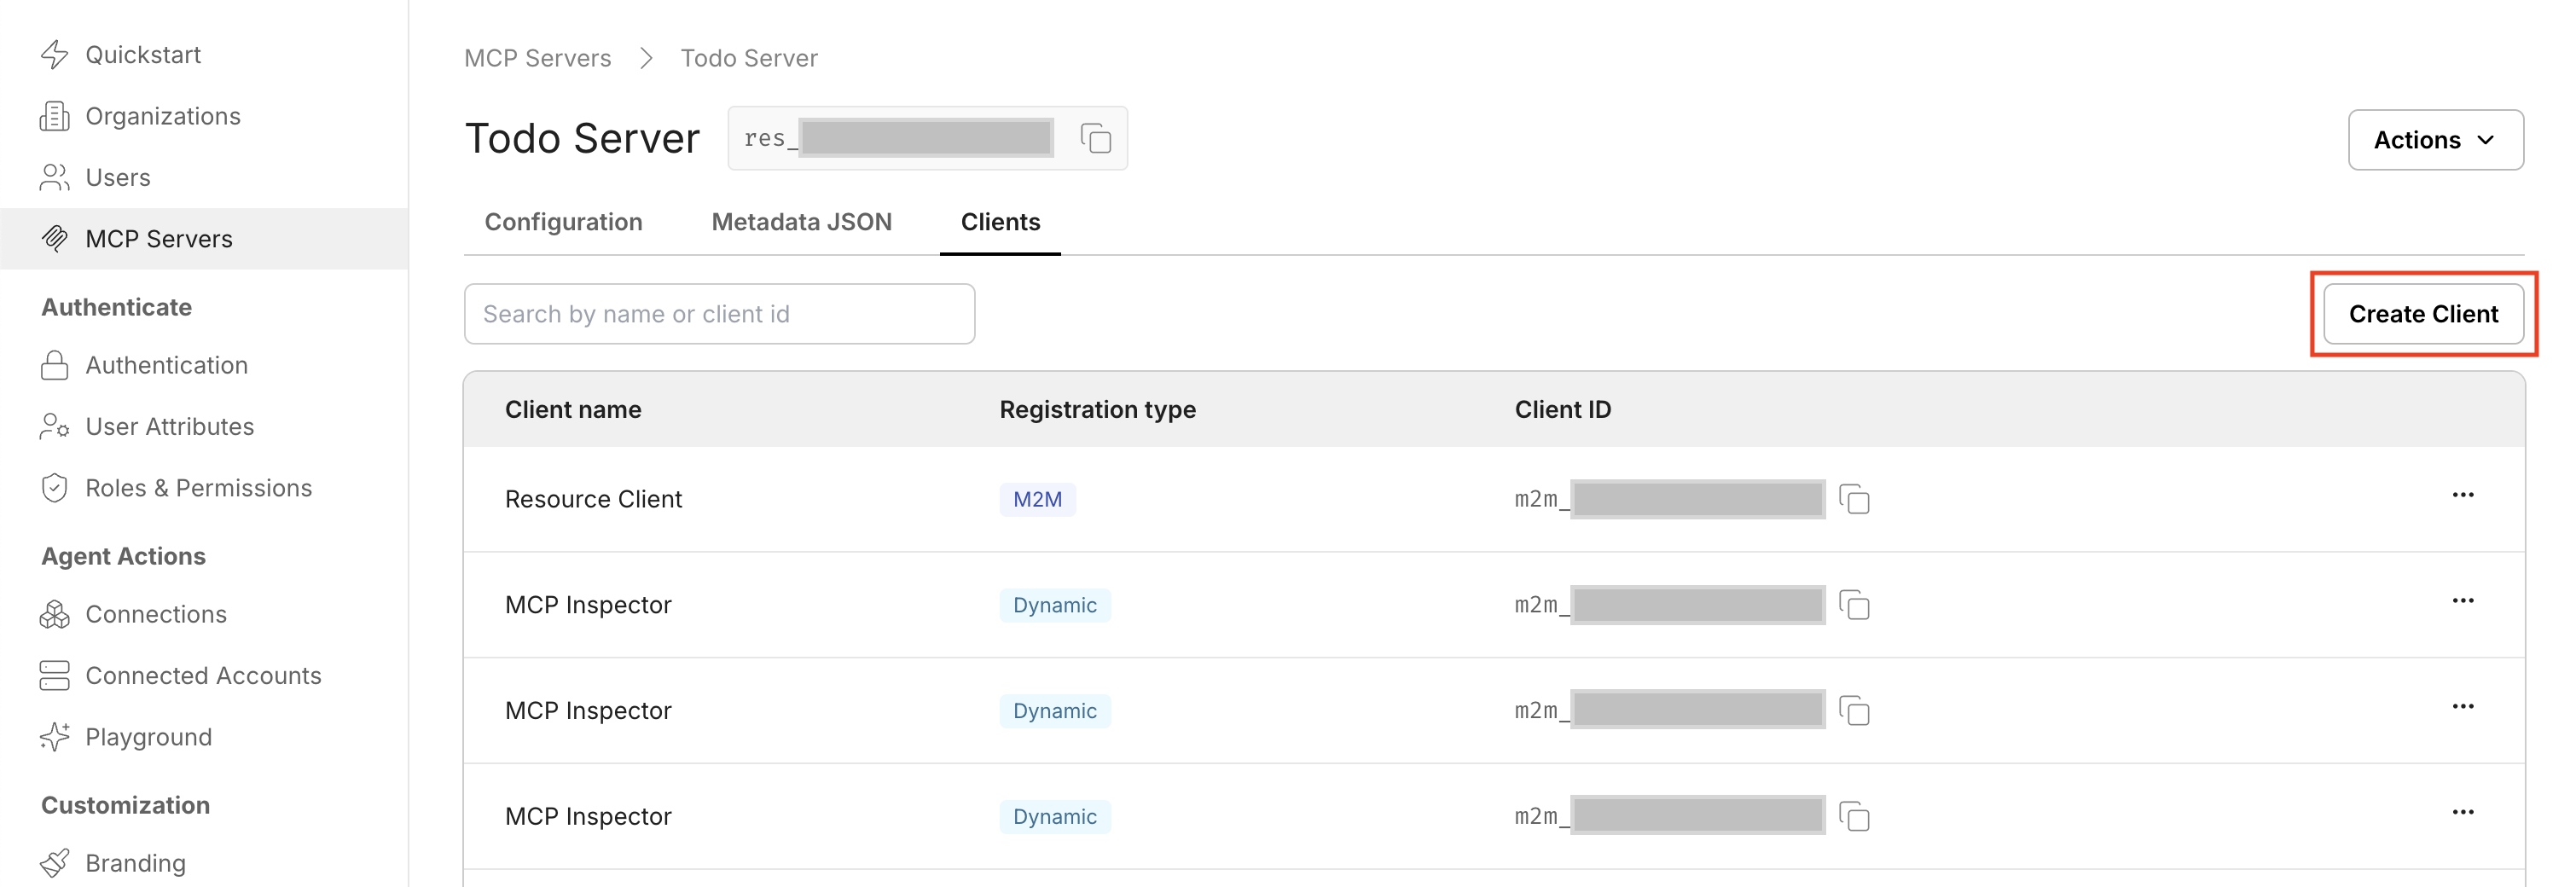Viewport: 2576px width, 887px height.
Task: Switch to the Configuration tab
Action: point(563,222)
